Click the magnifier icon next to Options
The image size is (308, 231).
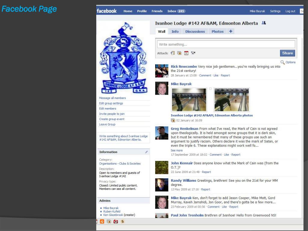pyautogui.click(x=282, y=62)
